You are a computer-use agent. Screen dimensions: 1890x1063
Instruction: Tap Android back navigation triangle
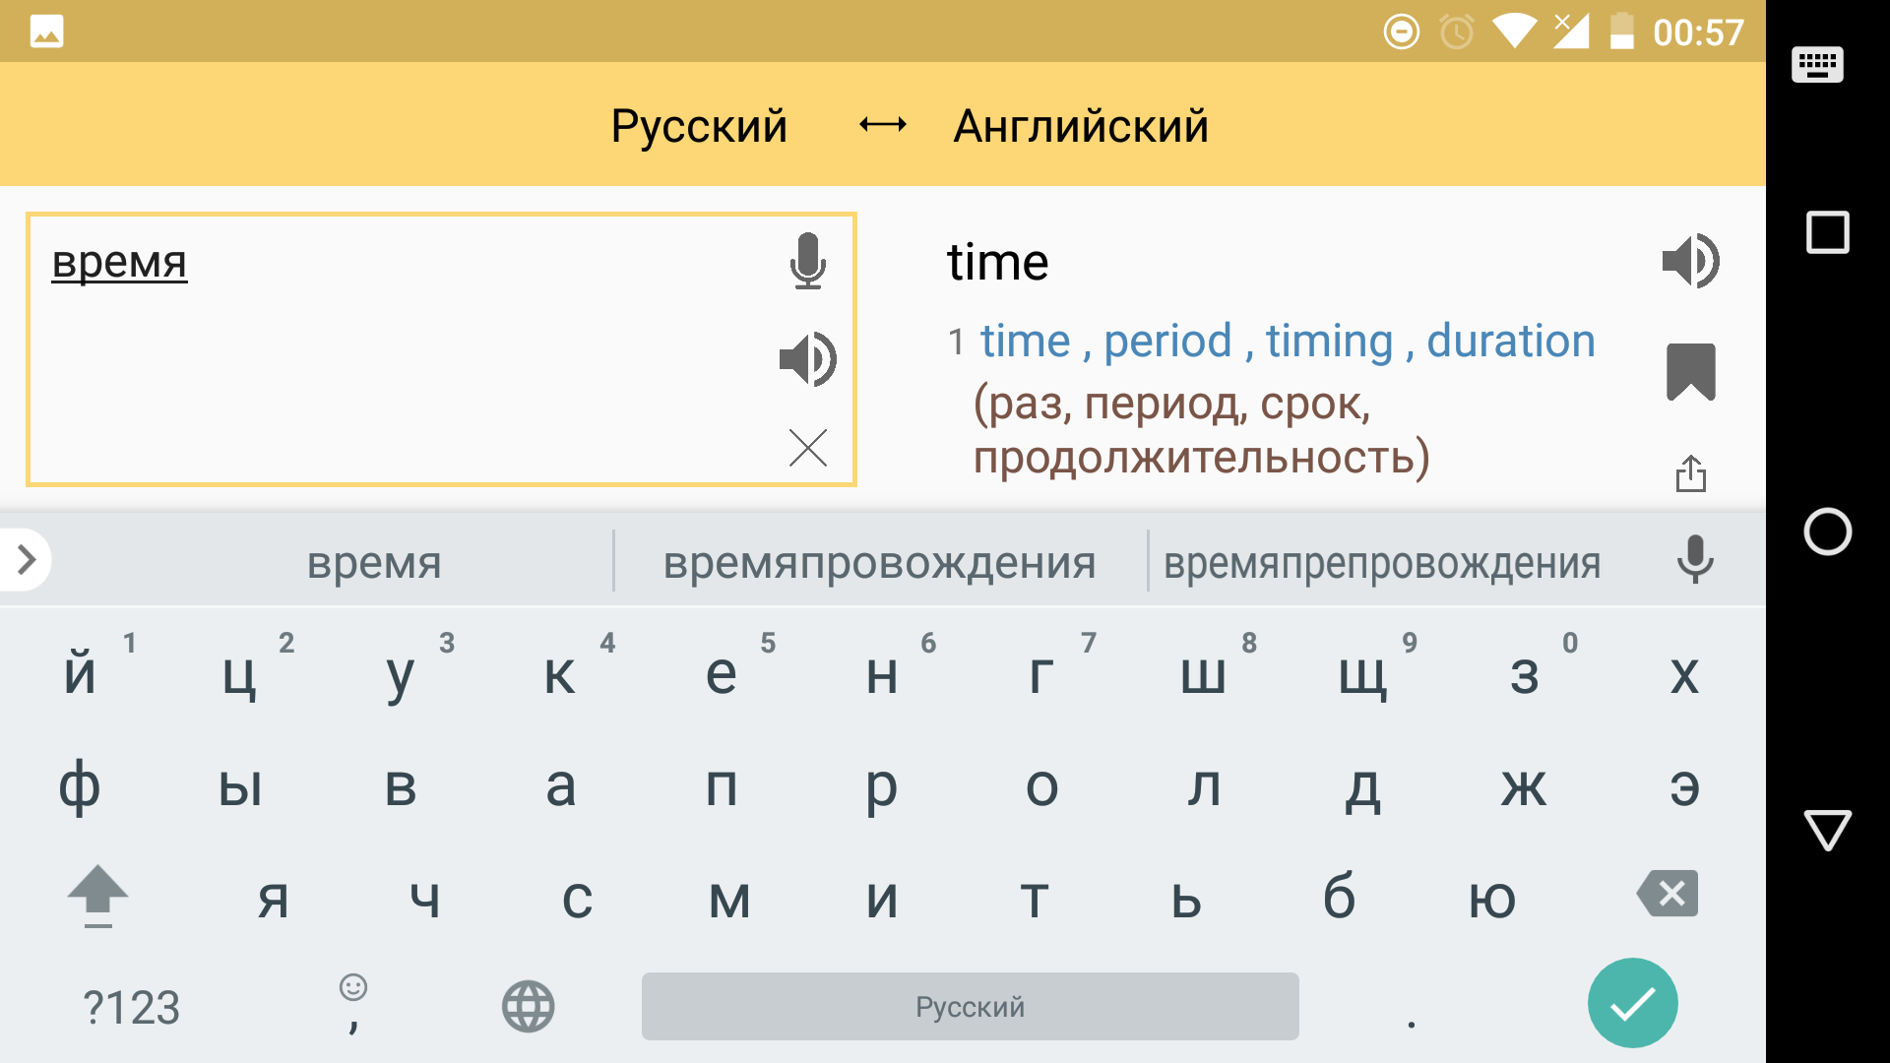click(x=1827, y=831)
